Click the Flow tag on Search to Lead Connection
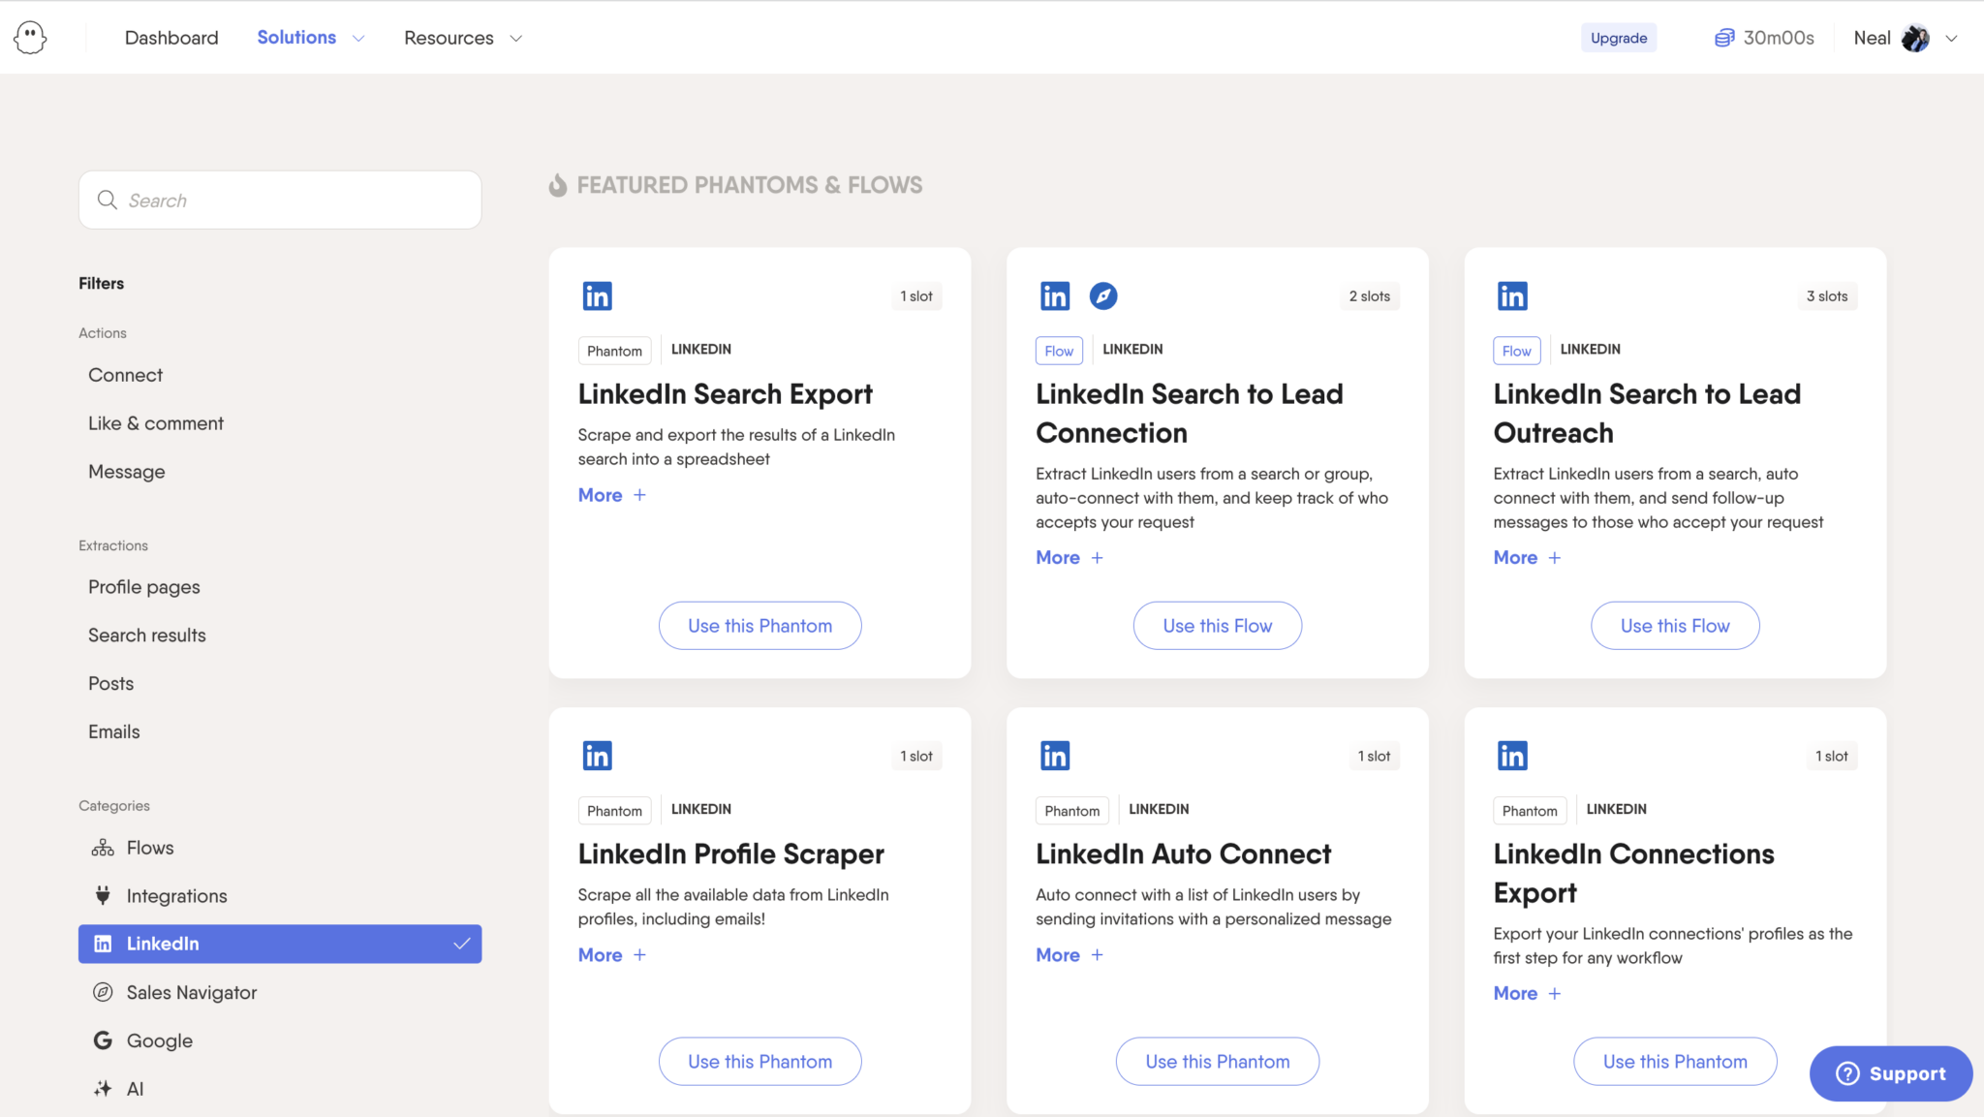Screen dimensions: 1984x1117 [1059, 351]
